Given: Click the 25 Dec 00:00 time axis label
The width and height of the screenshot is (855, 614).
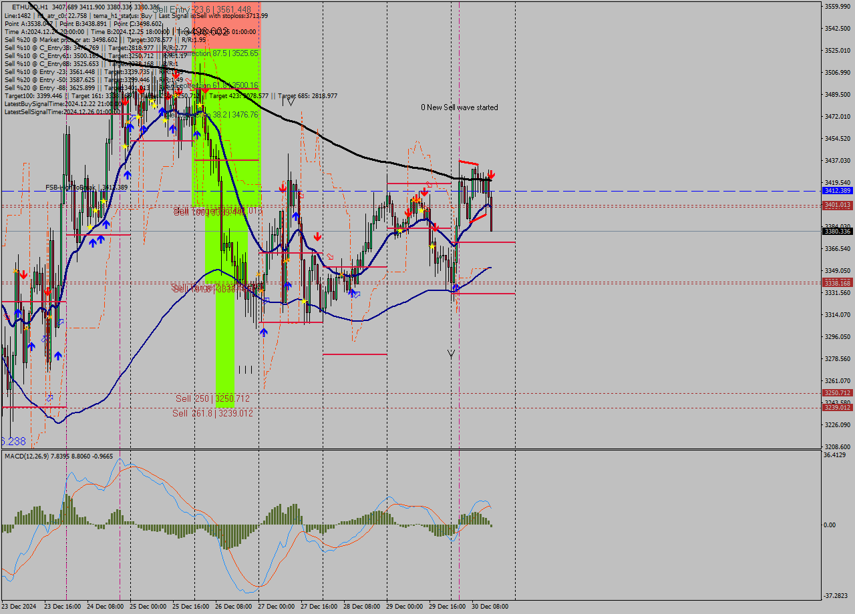Looking at the screenshot, I should coord(148,607).
